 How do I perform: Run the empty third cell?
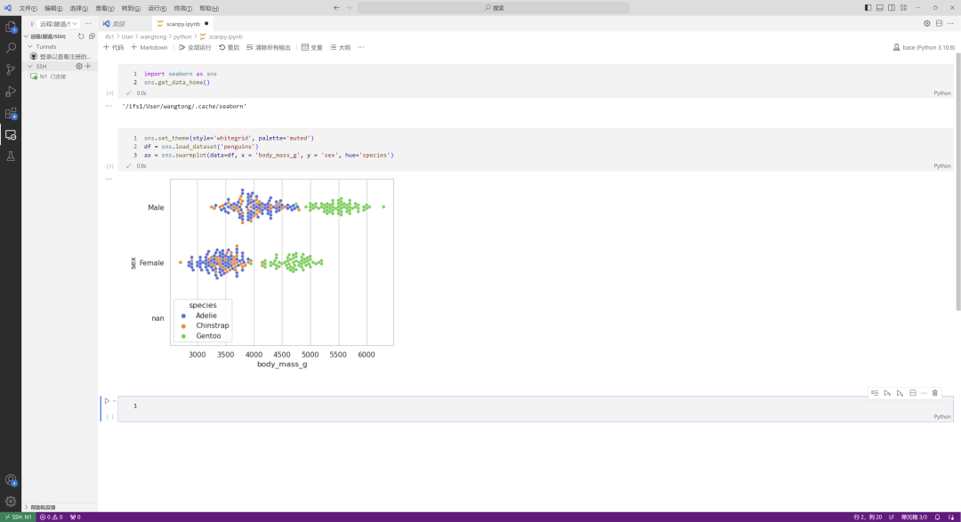click(107, 401)
